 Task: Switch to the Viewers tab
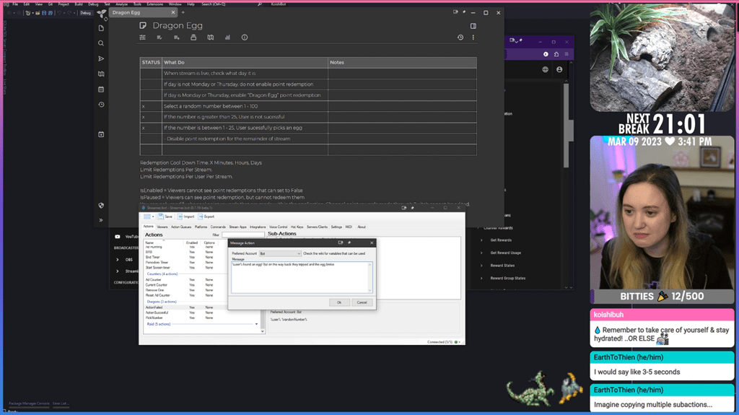[162, 227]
